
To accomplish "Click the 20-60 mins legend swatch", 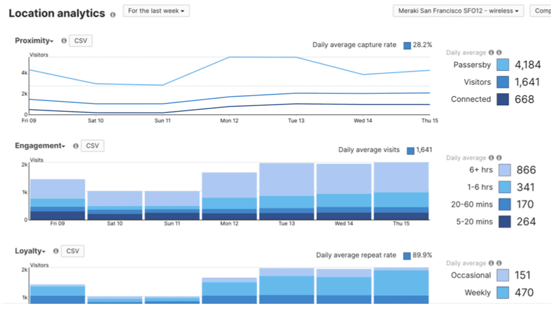I will pyautogui.click(x=504, y=205).
